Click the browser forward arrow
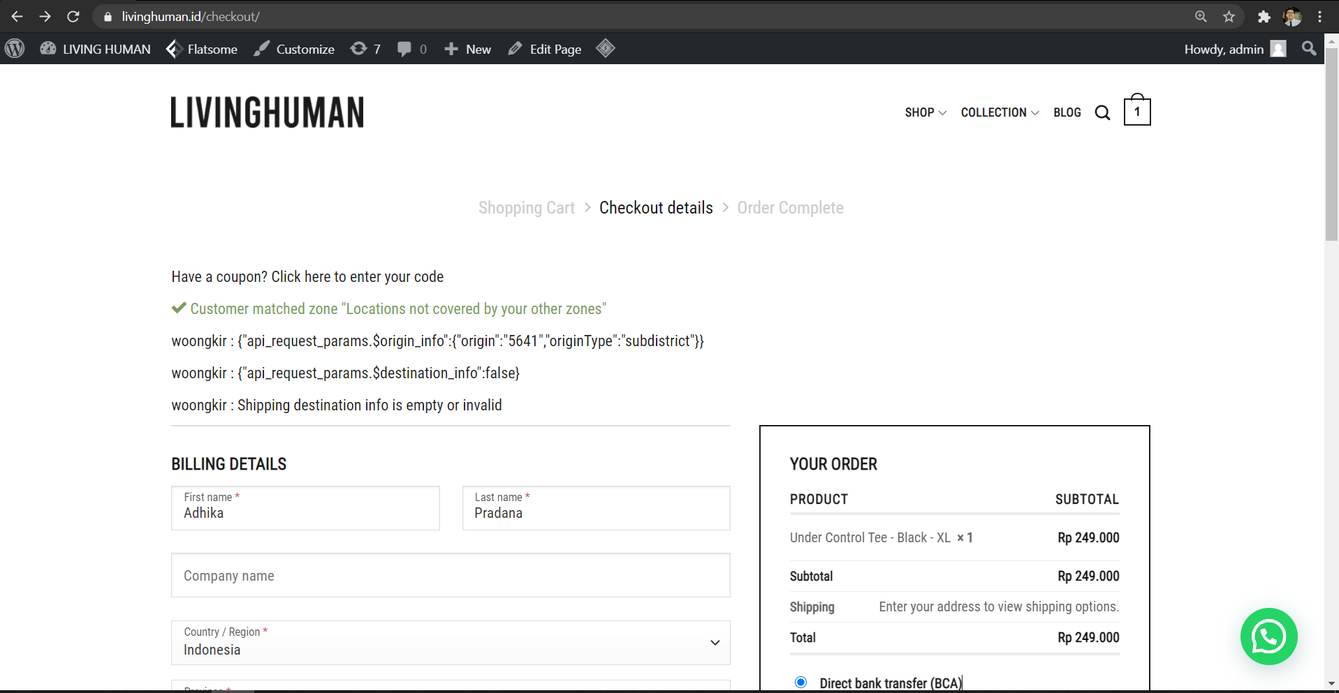Viewport: 1339px width, 693px height. coord(45,16)
